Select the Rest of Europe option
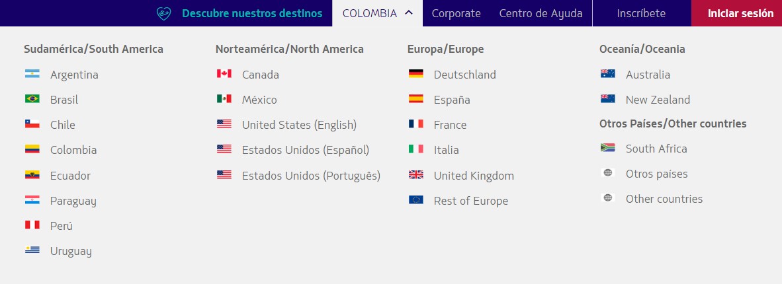The image size is (782, 284). tap(470, 201)
